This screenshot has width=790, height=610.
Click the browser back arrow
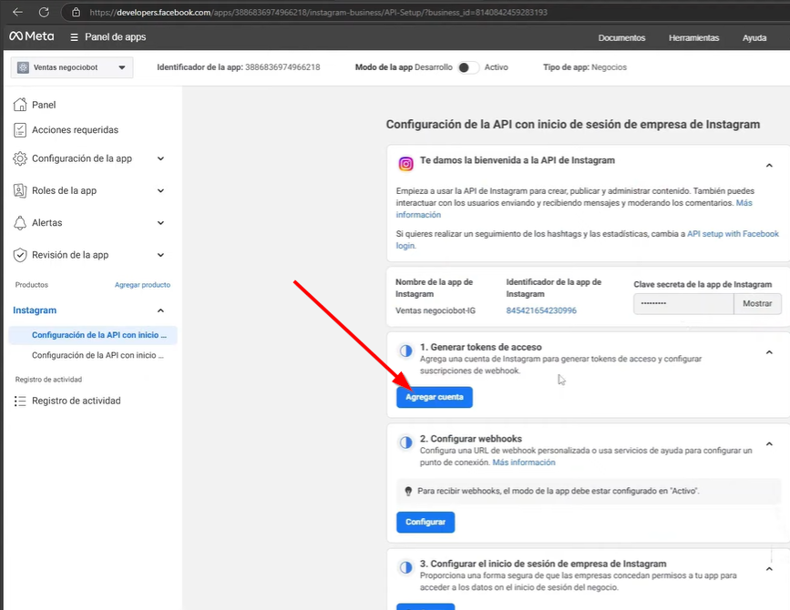click(x=17, y=12)
